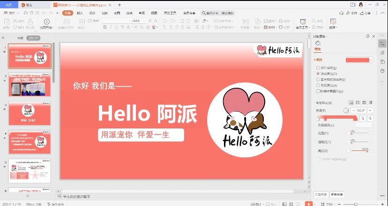This screenshot has height=206, width=388.
Task: Click the Redo arrow icon
Action: (51, 13)
